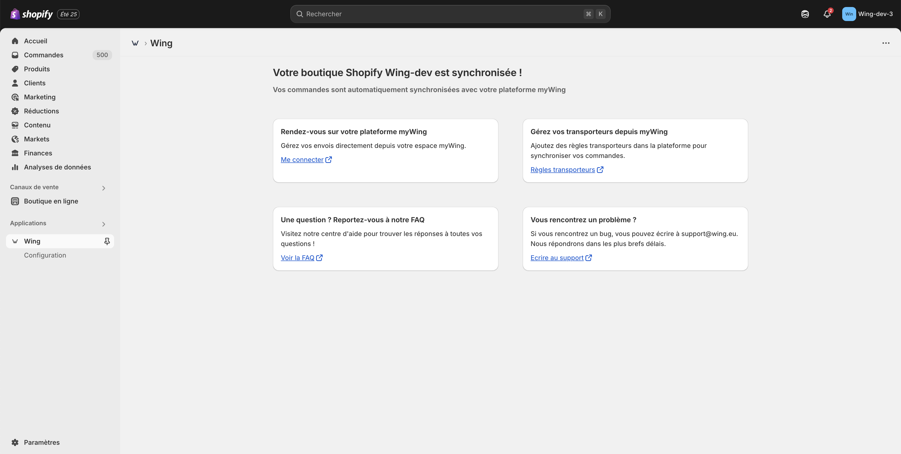Open Boutique en ligne store icon
This screenshot has width=901, height=454.
15,201
